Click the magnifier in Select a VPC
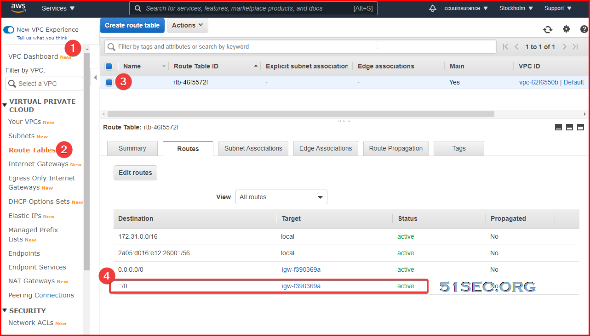 12,84
